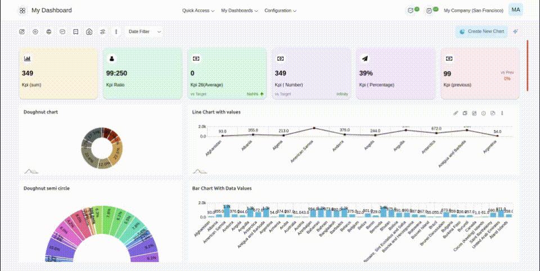Click the Kpi (Percentage) 39% card
This screenshot has height=271, width=540.
(x=395, y=73)
